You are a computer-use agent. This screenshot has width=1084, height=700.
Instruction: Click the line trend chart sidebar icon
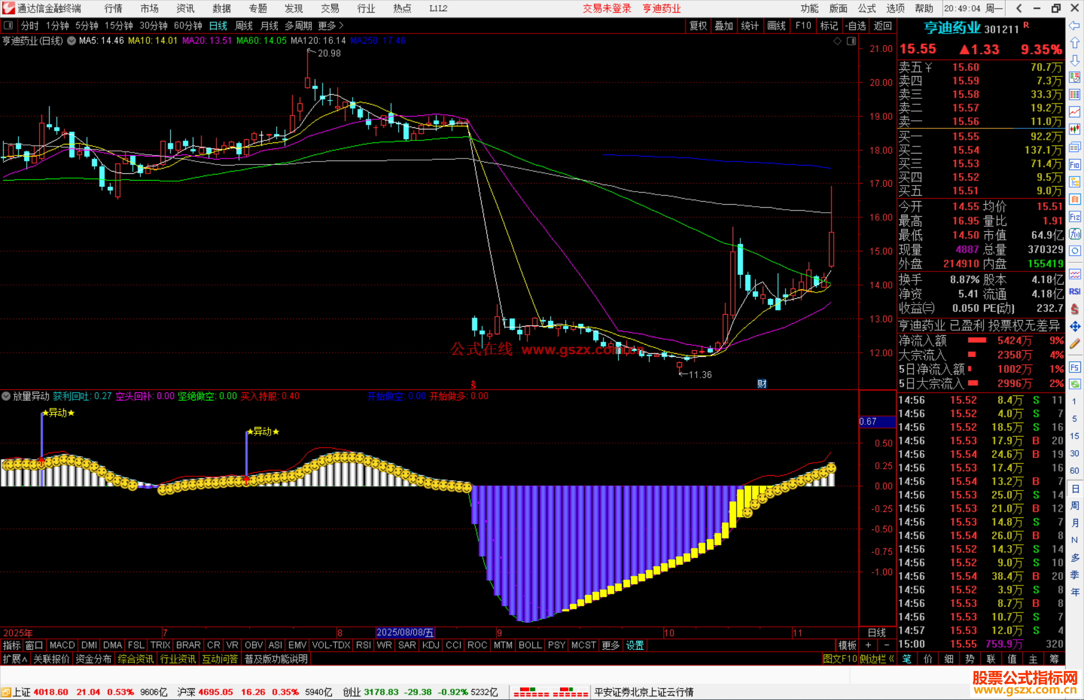pos(1074,112)
